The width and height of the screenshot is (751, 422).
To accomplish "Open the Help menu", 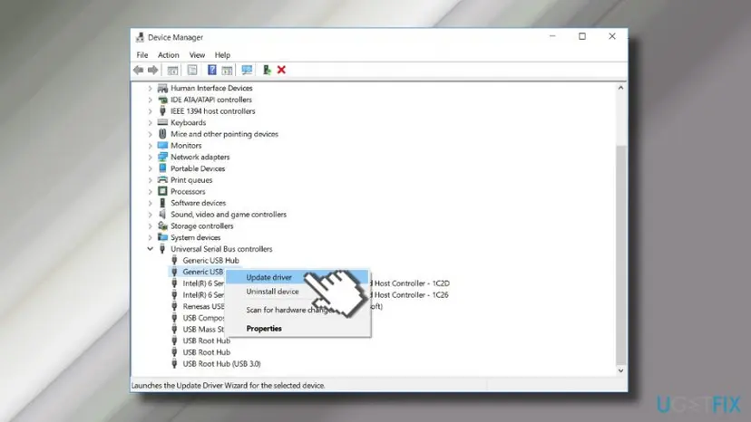I will 222,55.
